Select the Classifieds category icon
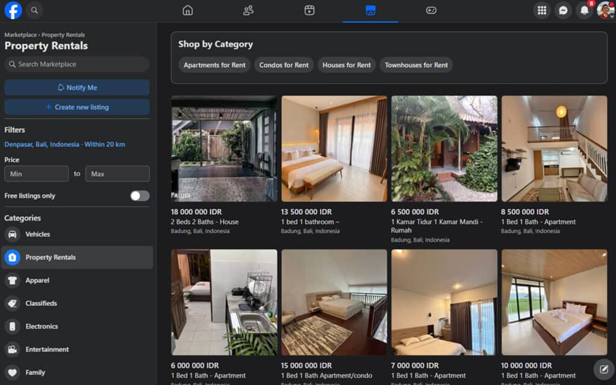This screenshot has width=616, height=385. click(13, 303)
